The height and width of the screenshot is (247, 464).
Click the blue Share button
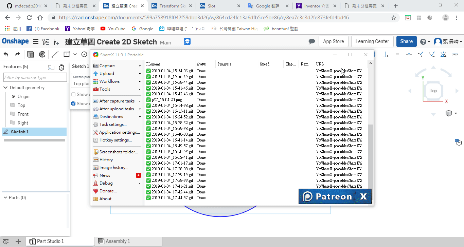click(x=406, y=41)
